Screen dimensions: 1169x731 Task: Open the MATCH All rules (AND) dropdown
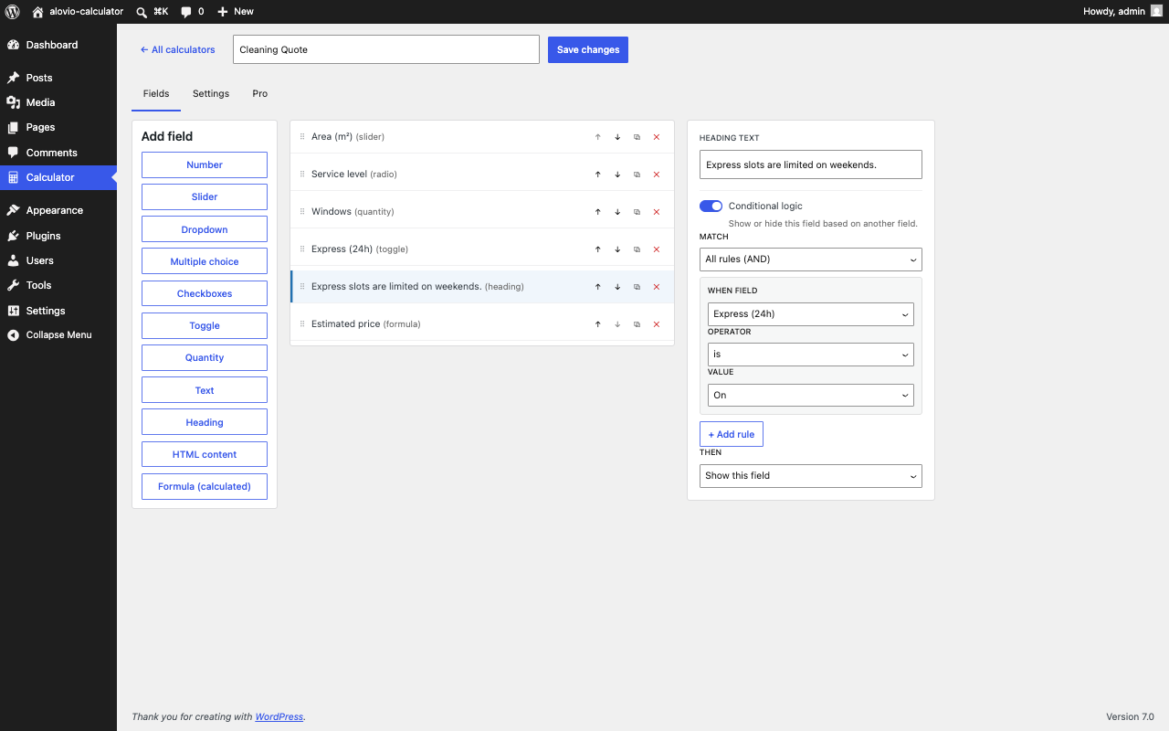click(811, 260)
